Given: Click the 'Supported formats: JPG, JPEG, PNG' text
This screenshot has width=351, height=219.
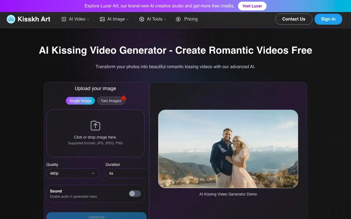Looking at the screenshot, I should point(95,143).
